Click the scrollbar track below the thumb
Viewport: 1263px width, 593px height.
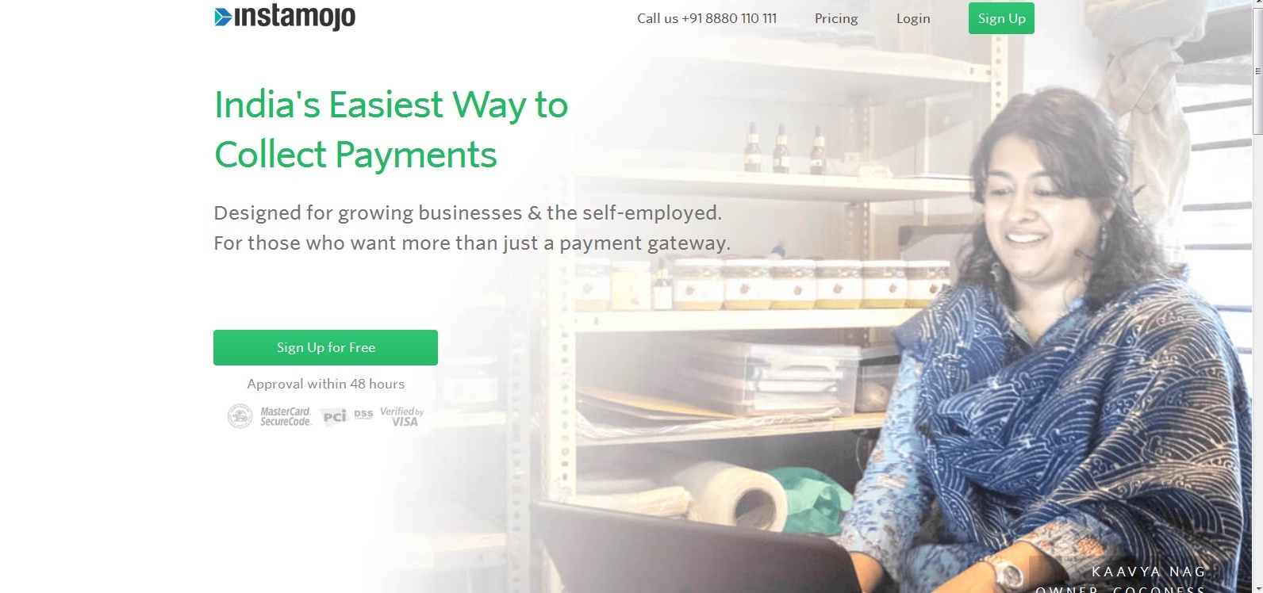(x=1257, y=357)
